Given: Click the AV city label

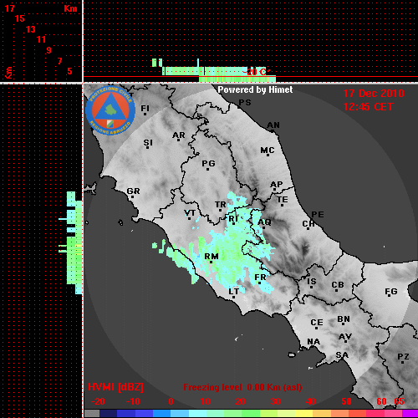Looking at the screenshot, I should click(x=345, y=337).
